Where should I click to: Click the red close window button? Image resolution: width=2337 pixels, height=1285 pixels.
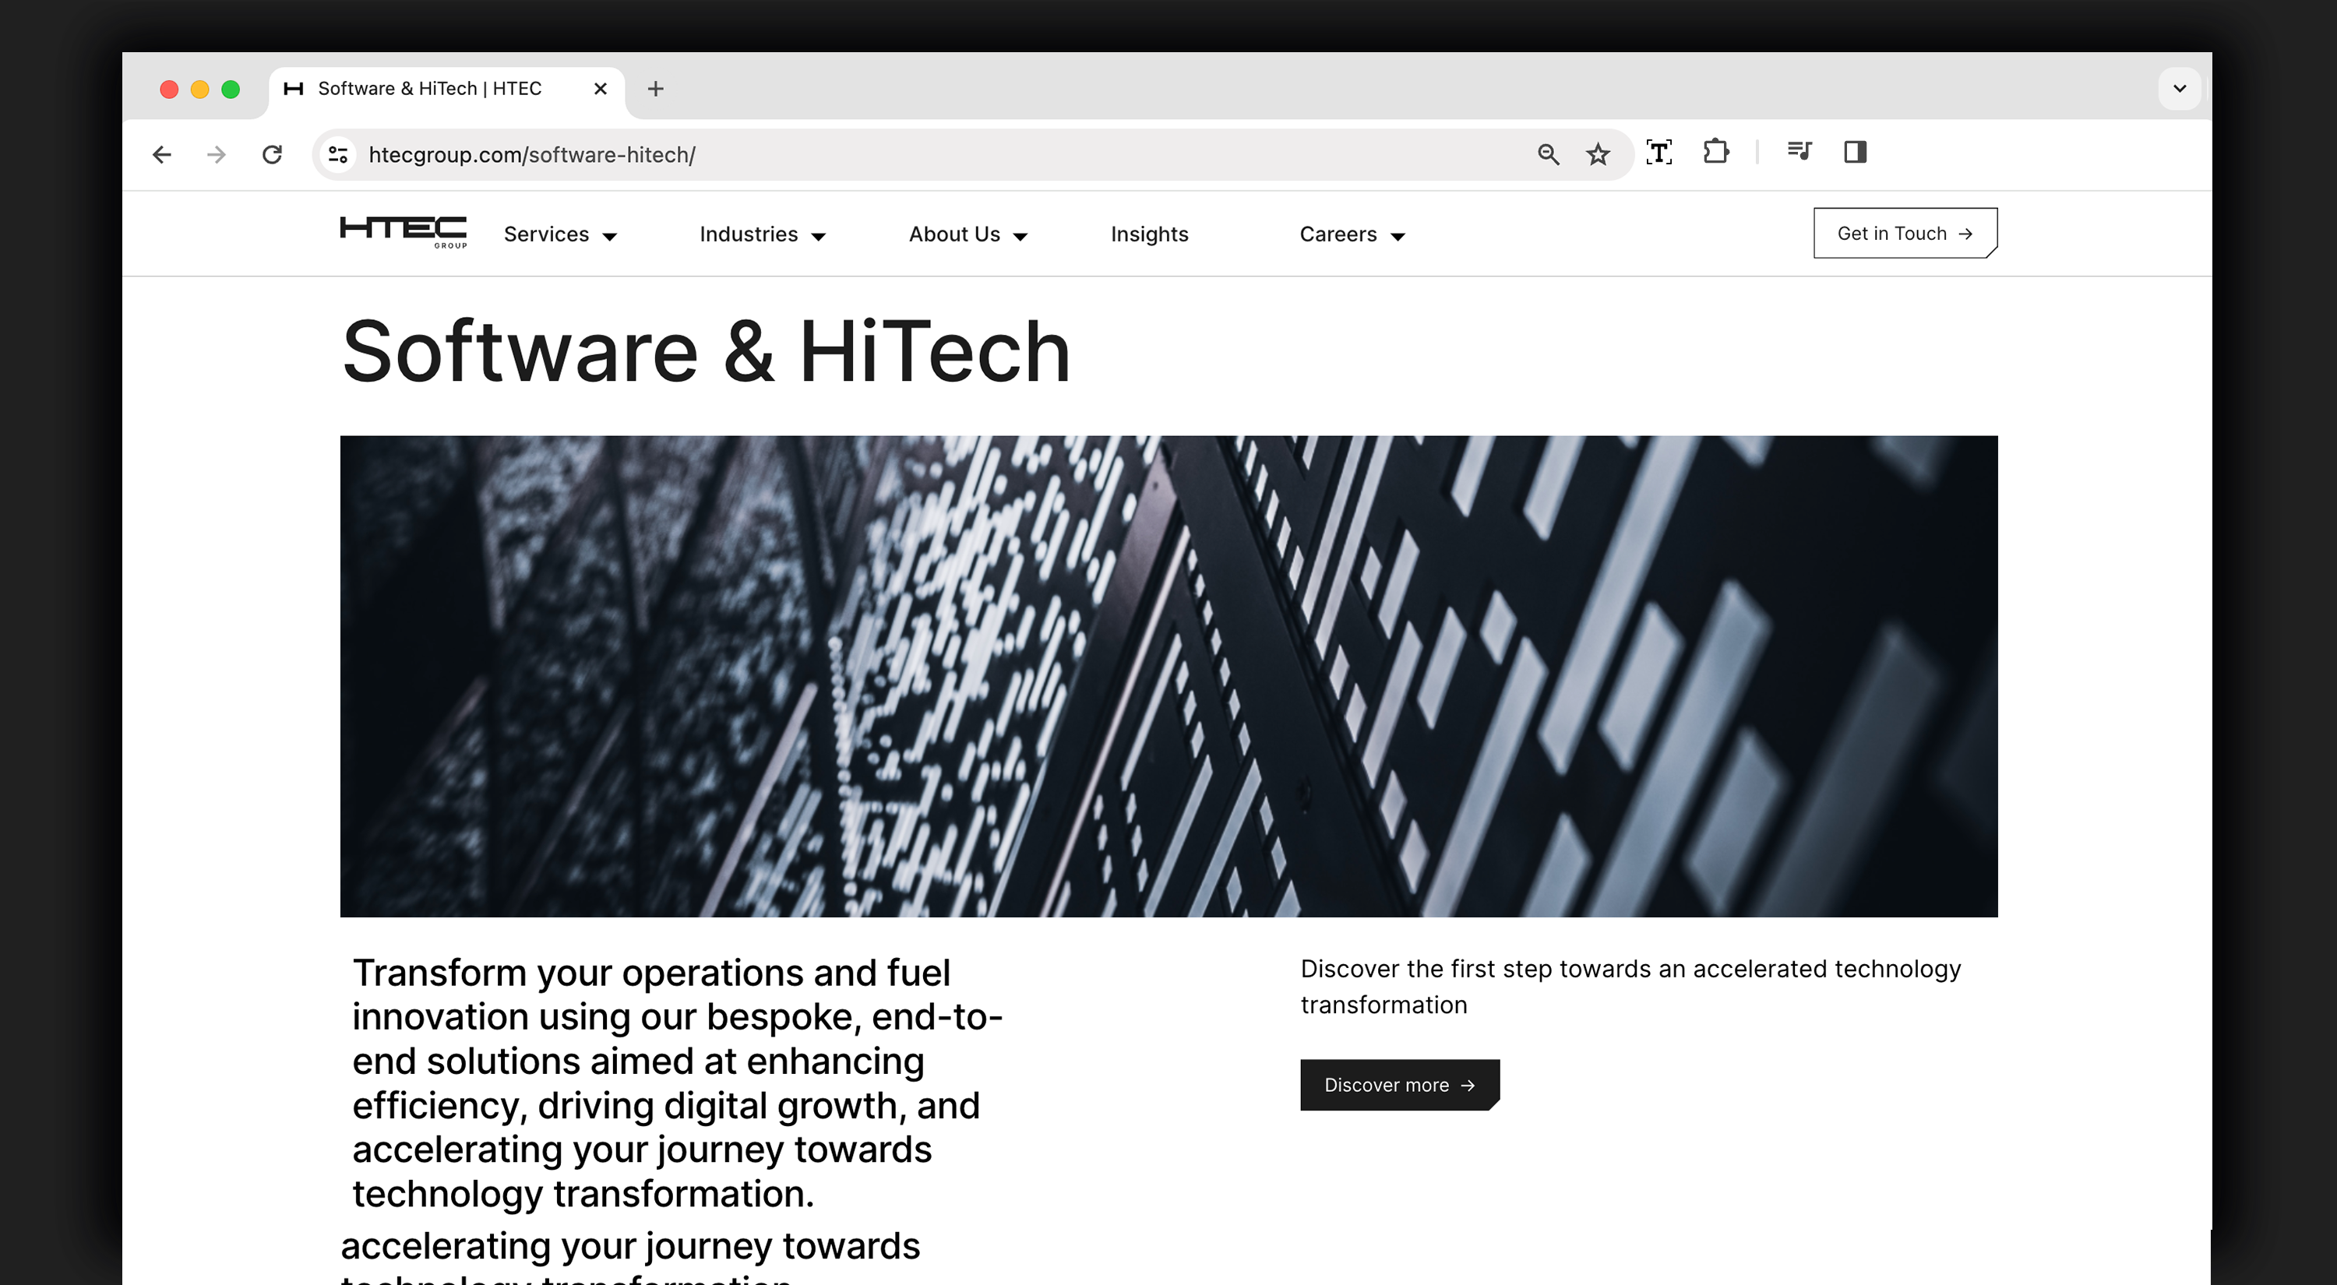(169, 89)
